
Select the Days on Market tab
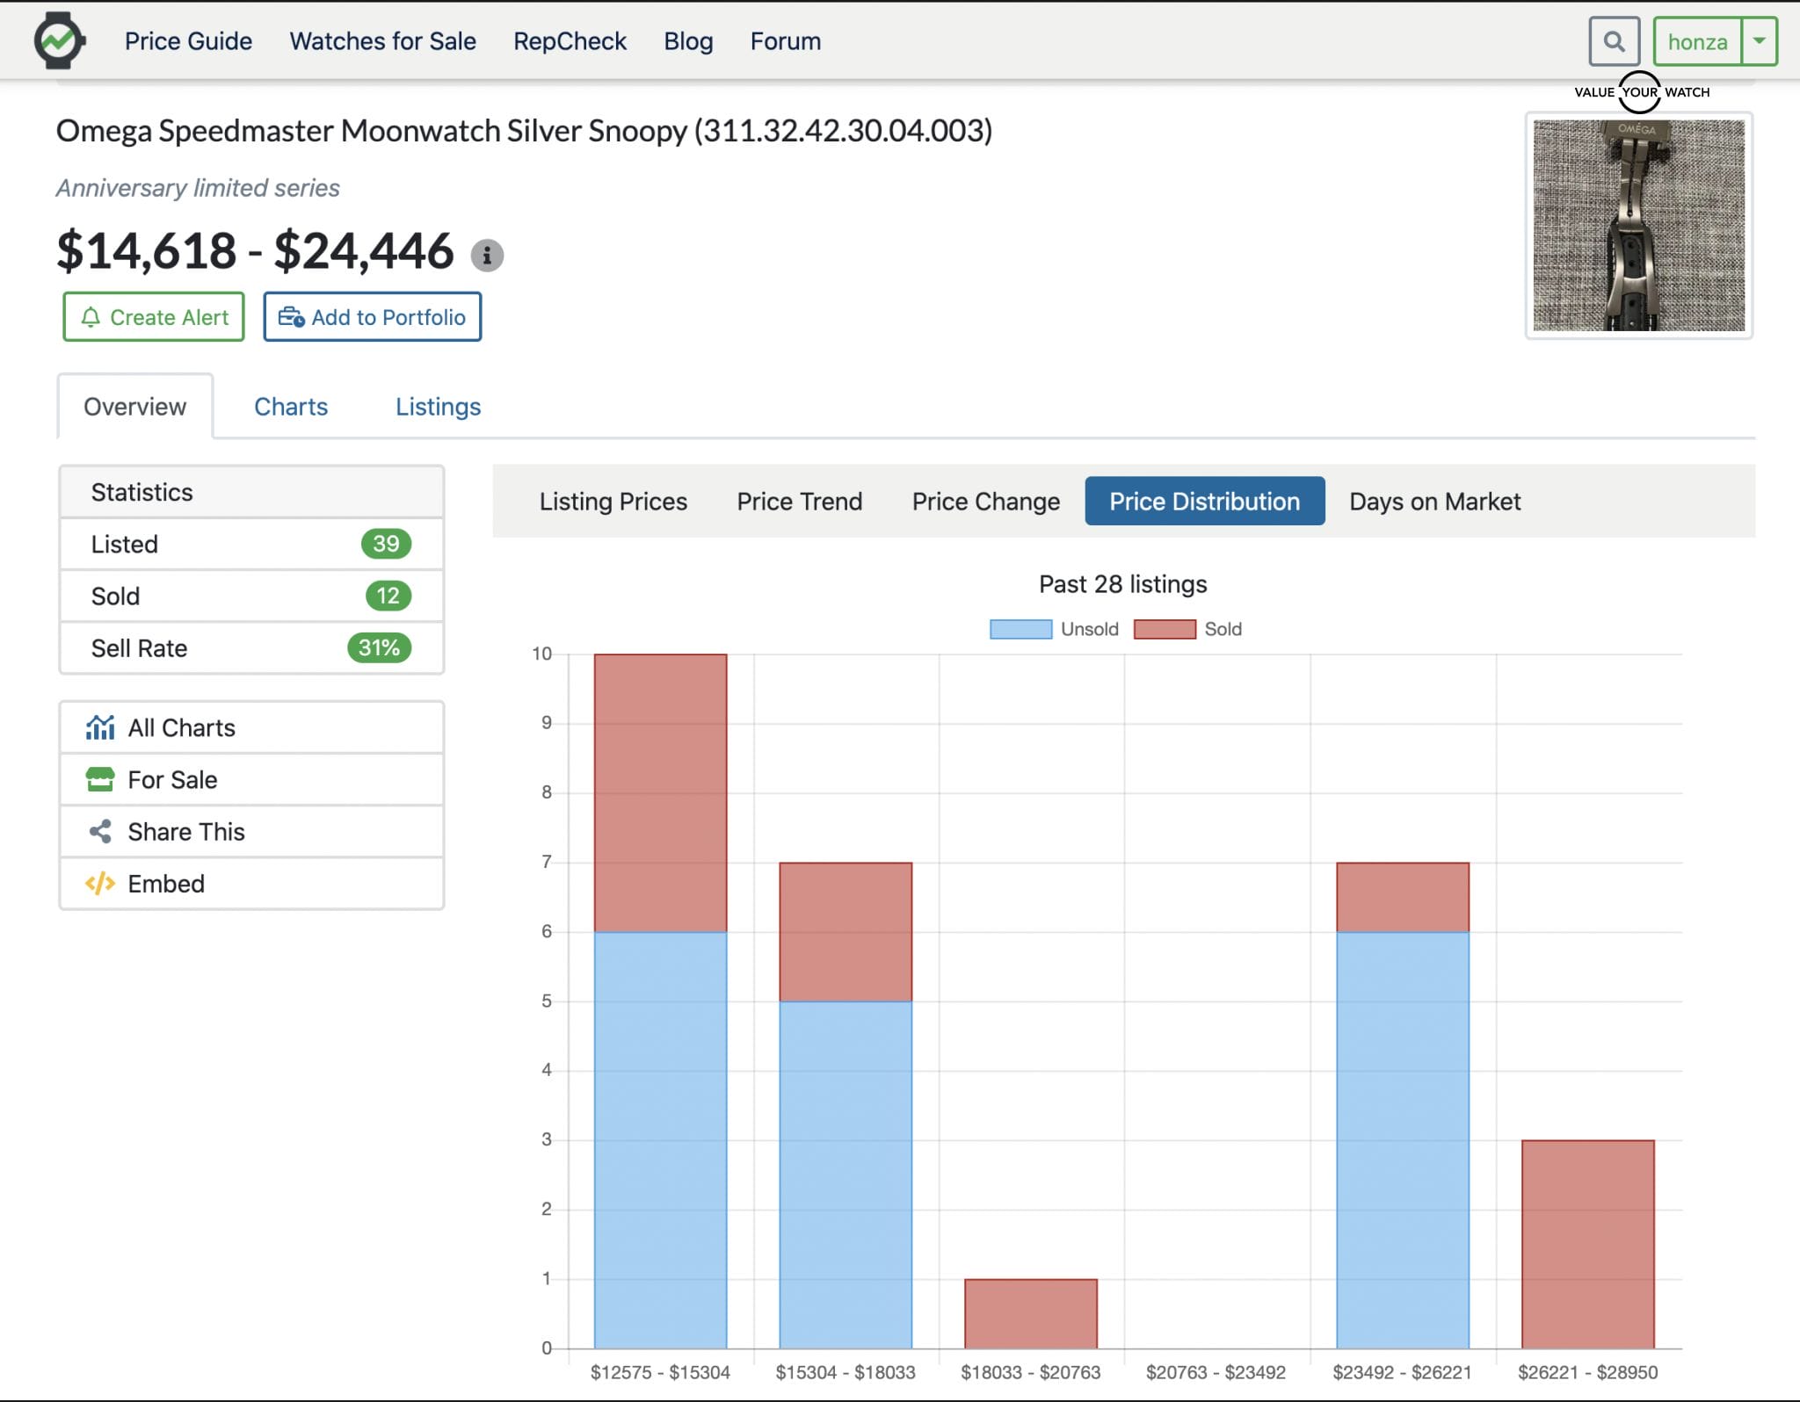pyautogui.click(x=1434, y=502)
